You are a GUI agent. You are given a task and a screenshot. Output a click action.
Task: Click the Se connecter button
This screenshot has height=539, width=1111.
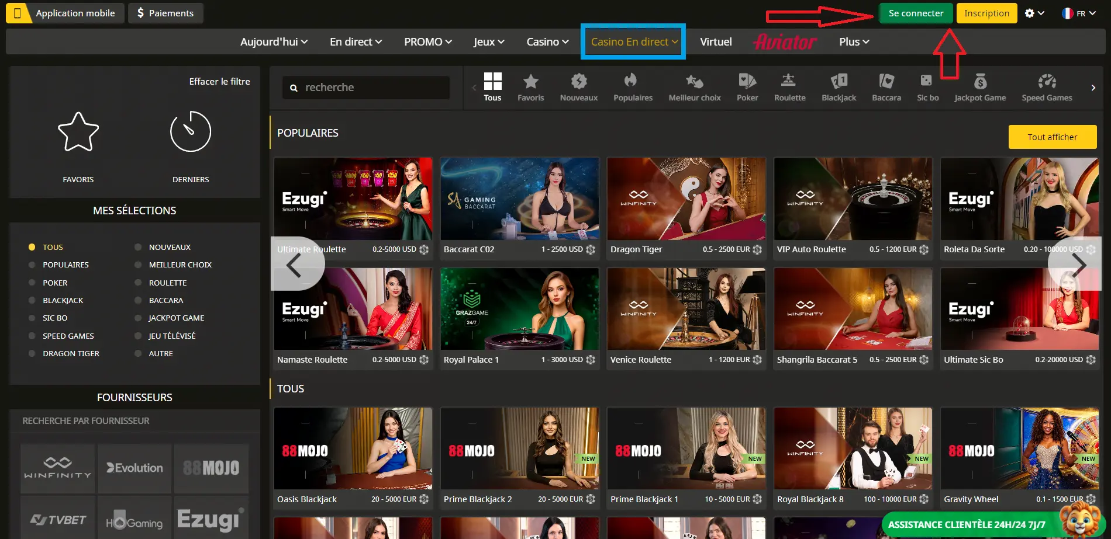pyautogui.click(x=916, y=13)
